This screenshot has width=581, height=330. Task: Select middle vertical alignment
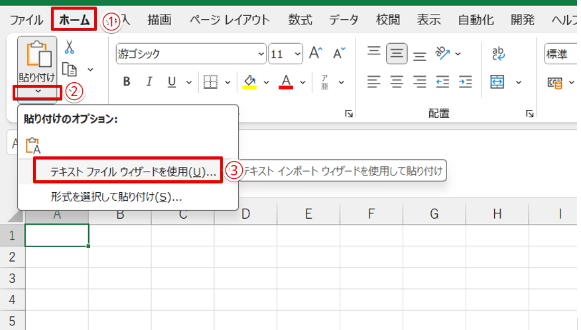[397, 54]
